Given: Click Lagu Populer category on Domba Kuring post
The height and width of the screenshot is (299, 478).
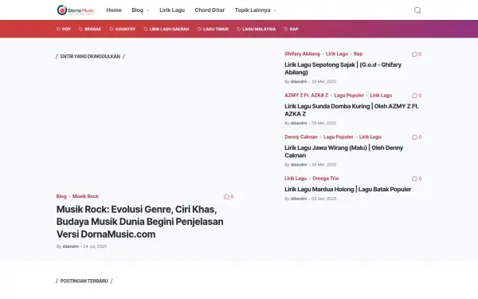Looking at the screenshot, I should coord(349,95).
